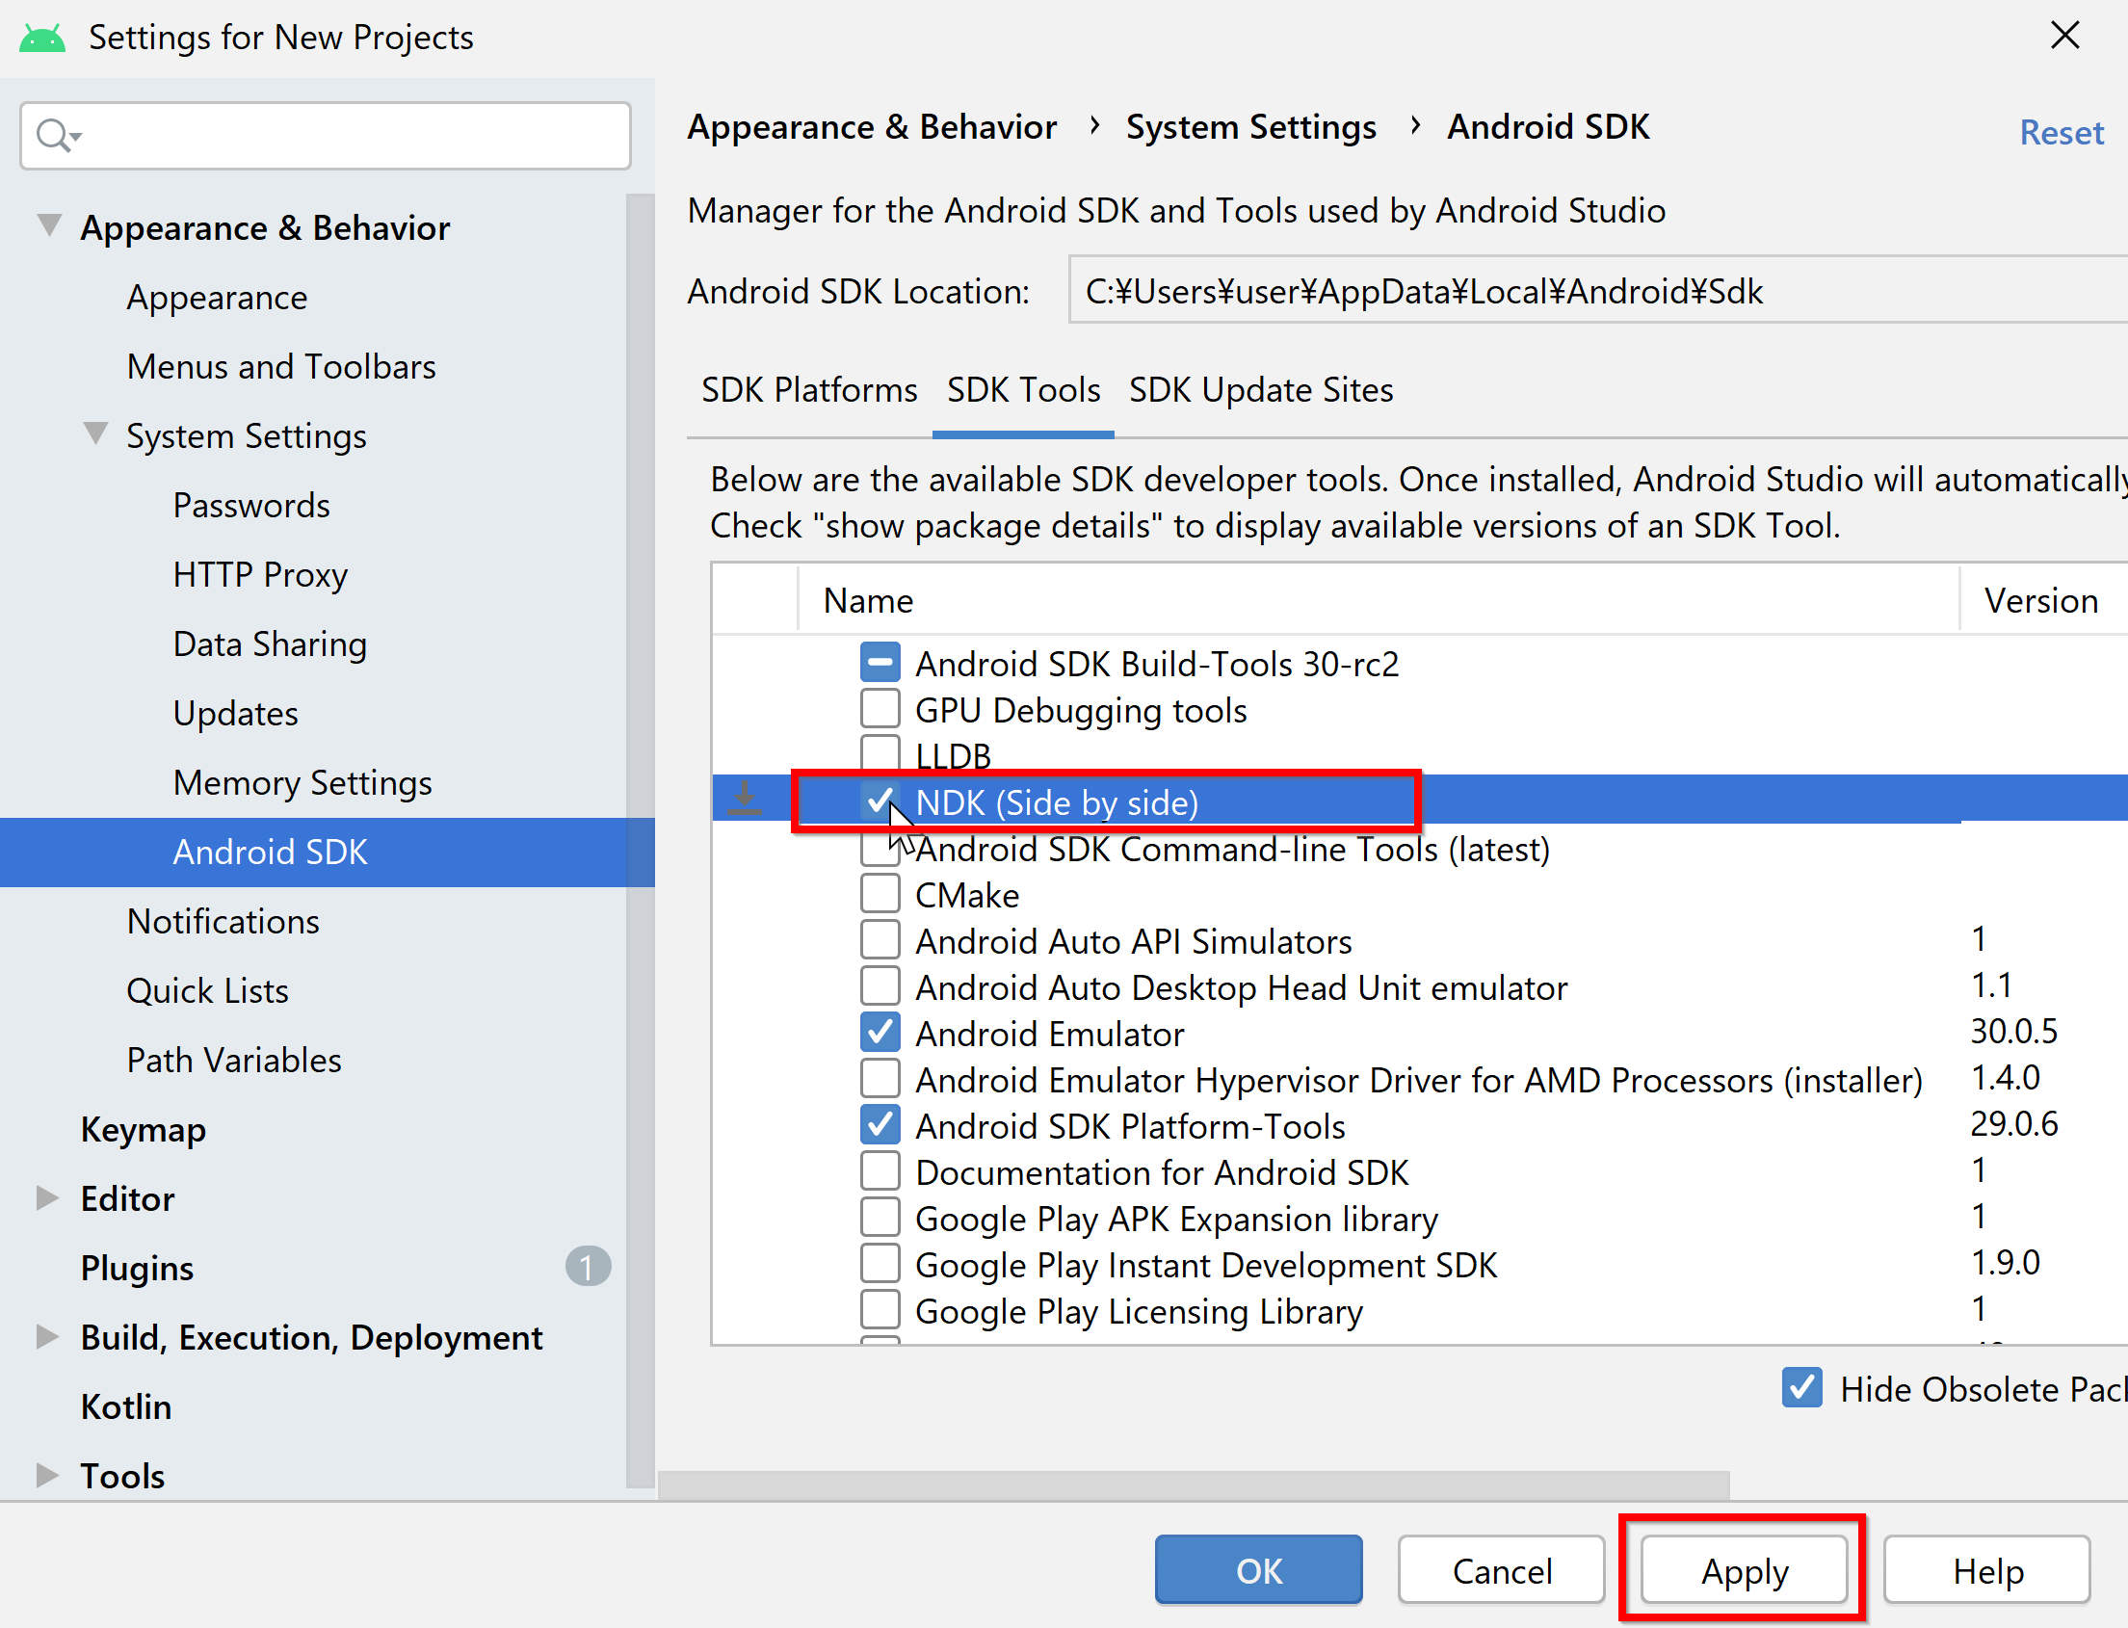Check Google Play APK Expansion library
Screen dimensions: 2128x1628
[880, 1217]
